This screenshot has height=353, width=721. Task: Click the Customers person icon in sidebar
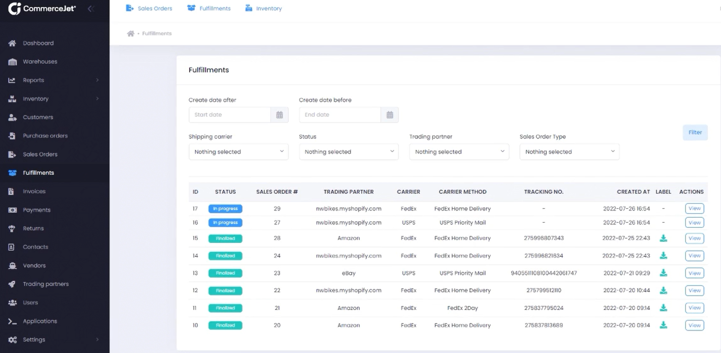pyautogui.click(x=12, y=117)
